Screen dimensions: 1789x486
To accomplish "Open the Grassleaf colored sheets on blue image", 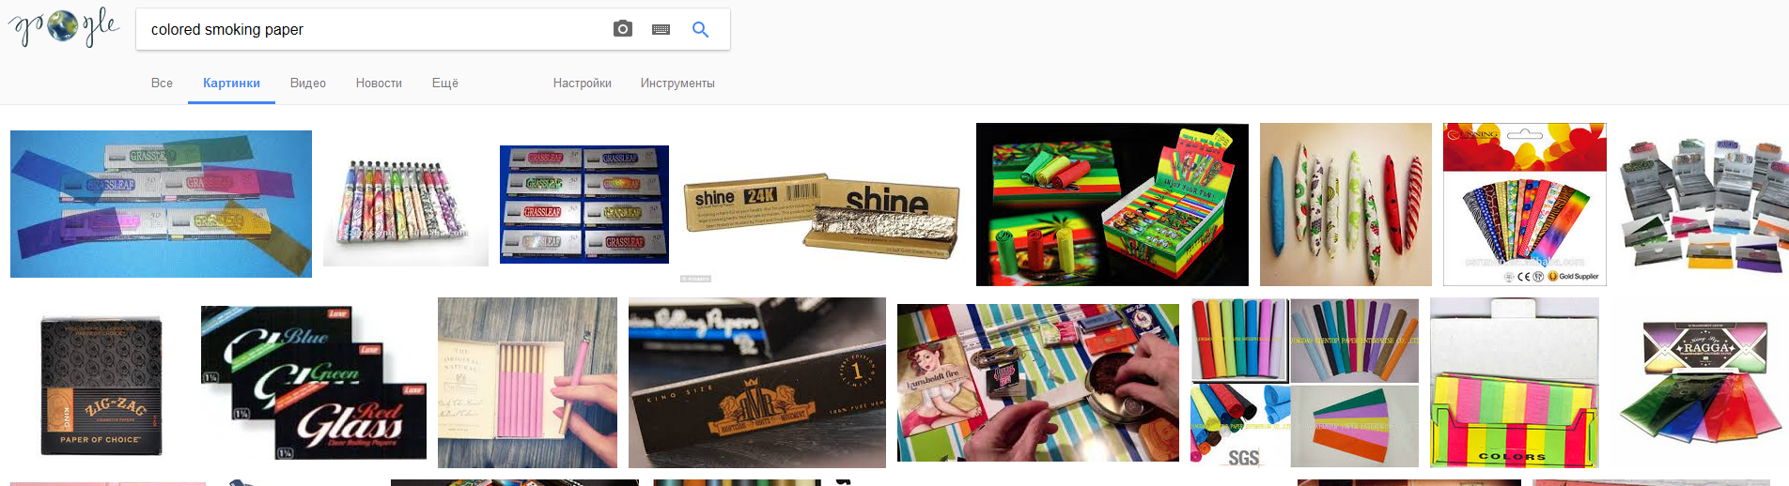I will tap(161, 204).
